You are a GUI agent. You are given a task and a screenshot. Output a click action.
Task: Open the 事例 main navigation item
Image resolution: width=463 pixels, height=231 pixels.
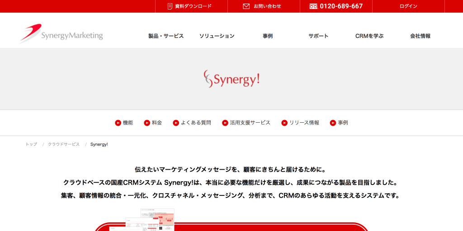click(268, 36)
